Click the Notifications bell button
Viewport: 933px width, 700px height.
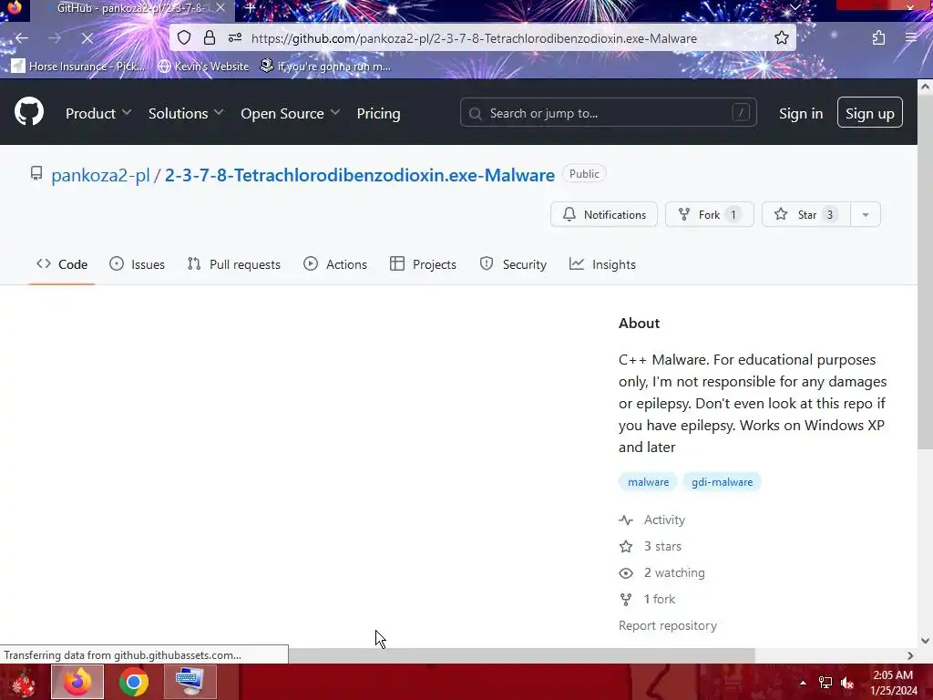click(x=604, y=214)
